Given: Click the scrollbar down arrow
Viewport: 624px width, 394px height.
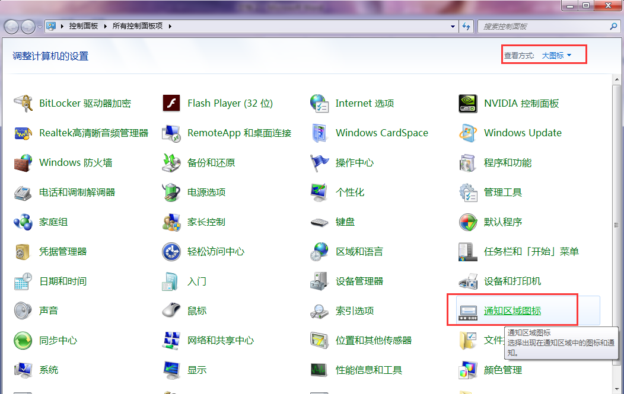Looking at the screenshot, I should click(616, 389).
